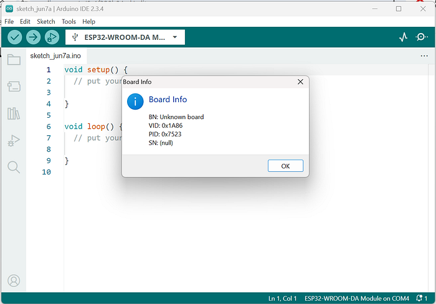Open the Boards Manager sidebar panel

tap(14, 86)
